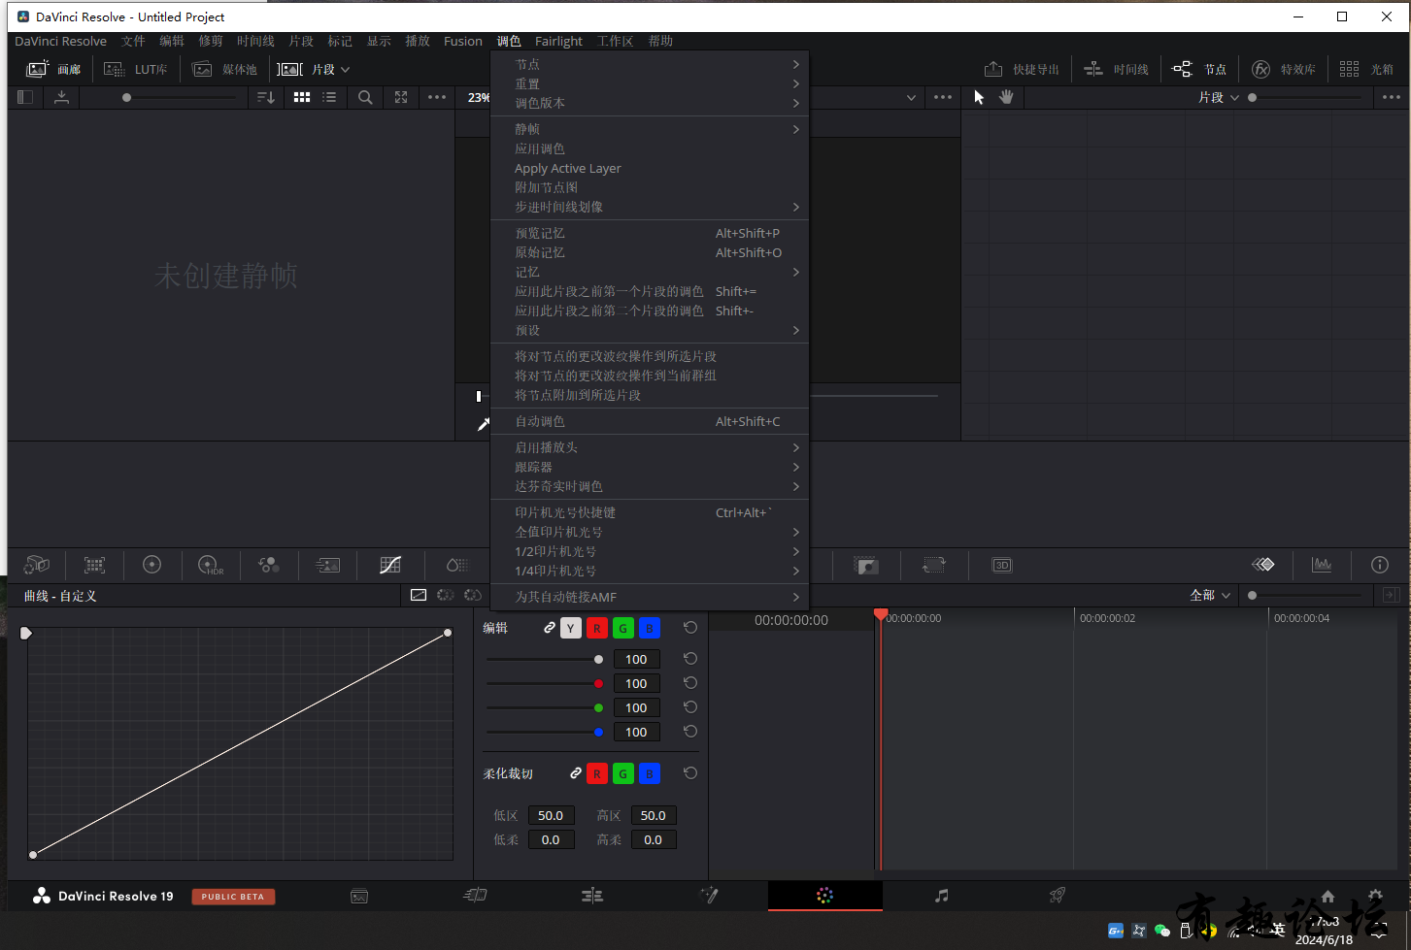Toggle the Y luminance channel in curve edit
Viewport: 1411px width, 950px height.
[x=571, y=628]
